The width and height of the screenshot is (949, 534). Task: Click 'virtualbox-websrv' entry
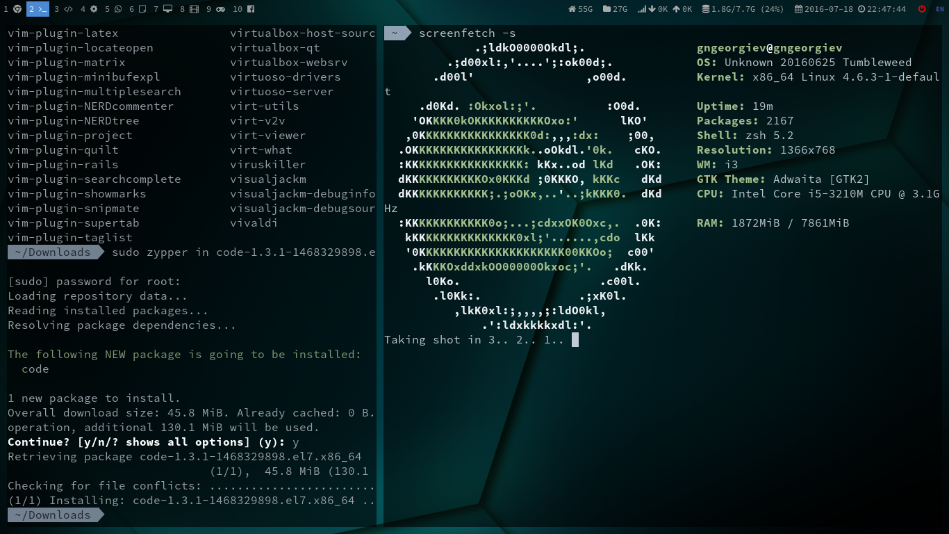pyautogui.click(x=289, y=63)
